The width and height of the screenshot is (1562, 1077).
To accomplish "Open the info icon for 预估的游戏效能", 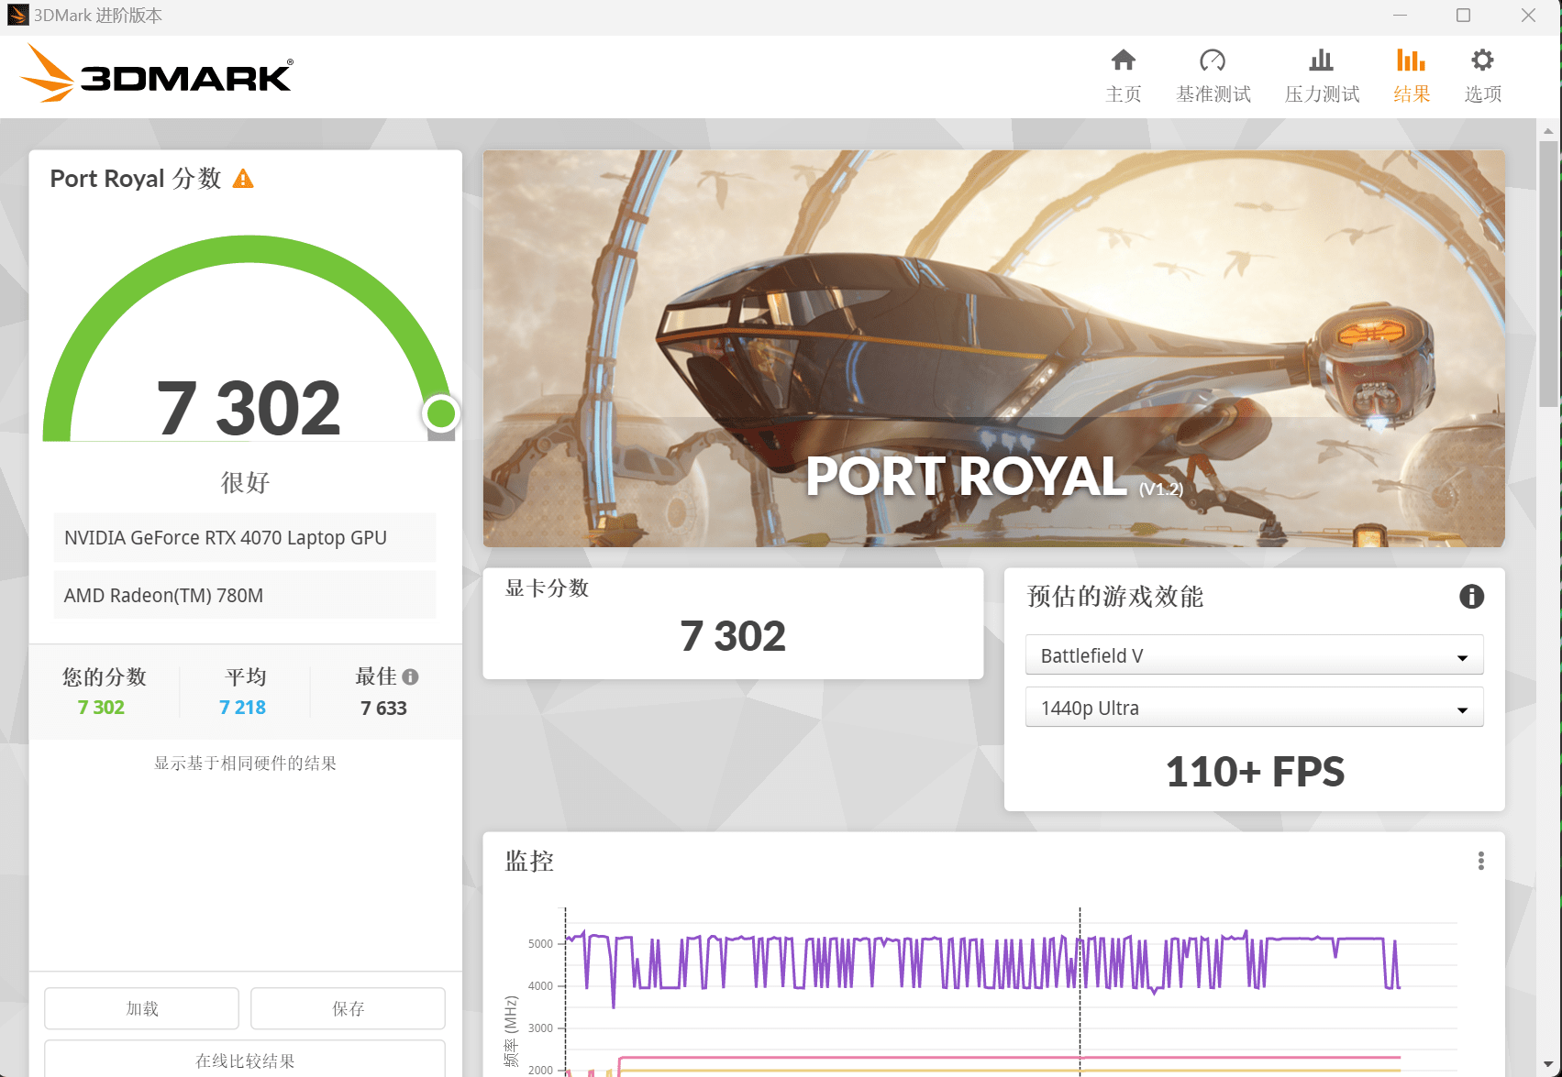I will pyautogui.click(x=1471, y=597).
